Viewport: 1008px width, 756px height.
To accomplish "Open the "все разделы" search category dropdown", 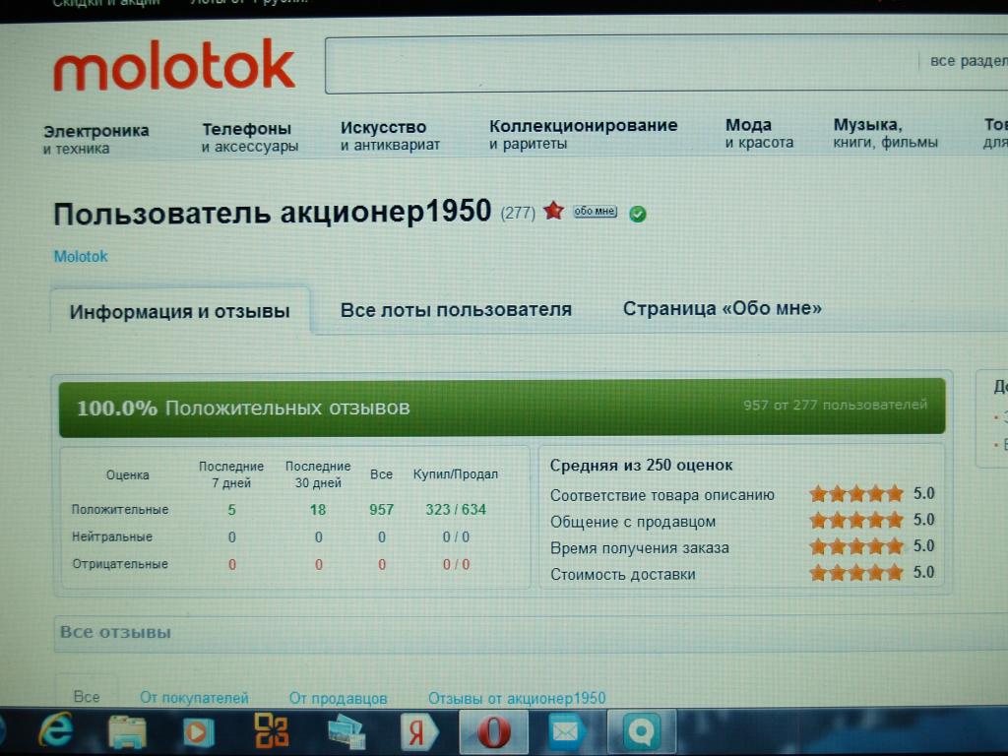I will 969,60.
